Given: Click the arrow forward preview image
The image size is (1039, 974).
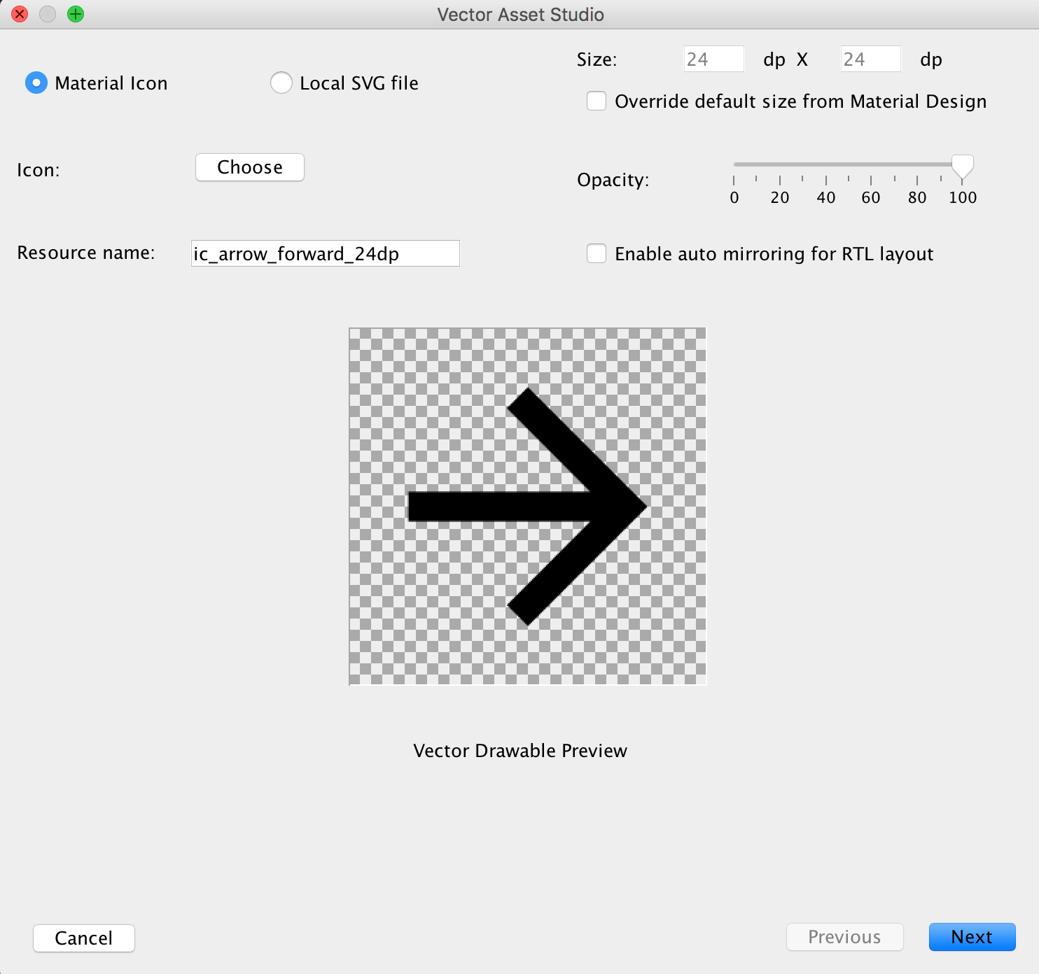Looking at the screenshot, I should [x=527, y=506].
